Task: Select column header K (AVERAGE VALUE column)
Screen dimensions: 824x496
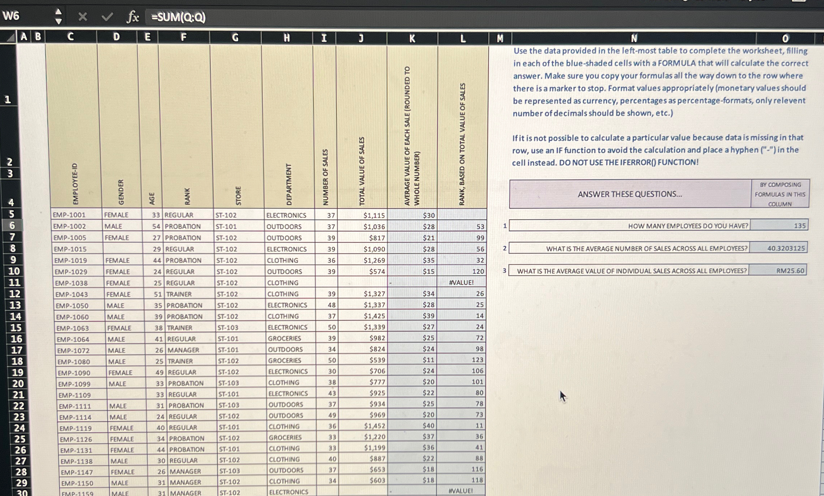Action: (x=412, y=36)
